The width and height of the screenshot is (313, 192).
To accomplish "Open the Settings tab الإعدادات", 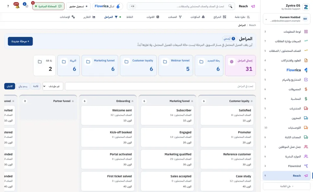I will [x=67, y=17].
